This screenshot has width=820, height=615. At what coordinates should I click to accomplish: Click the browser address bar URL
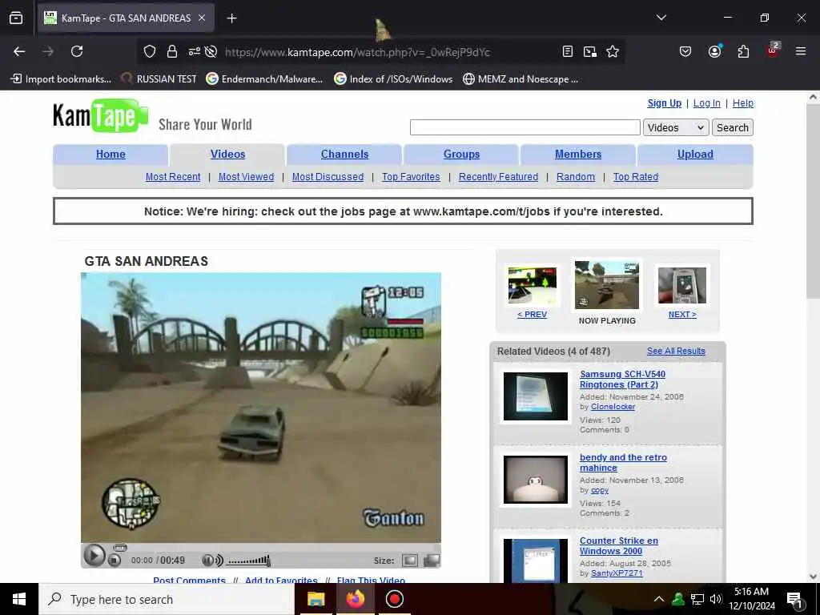point(357,52)
